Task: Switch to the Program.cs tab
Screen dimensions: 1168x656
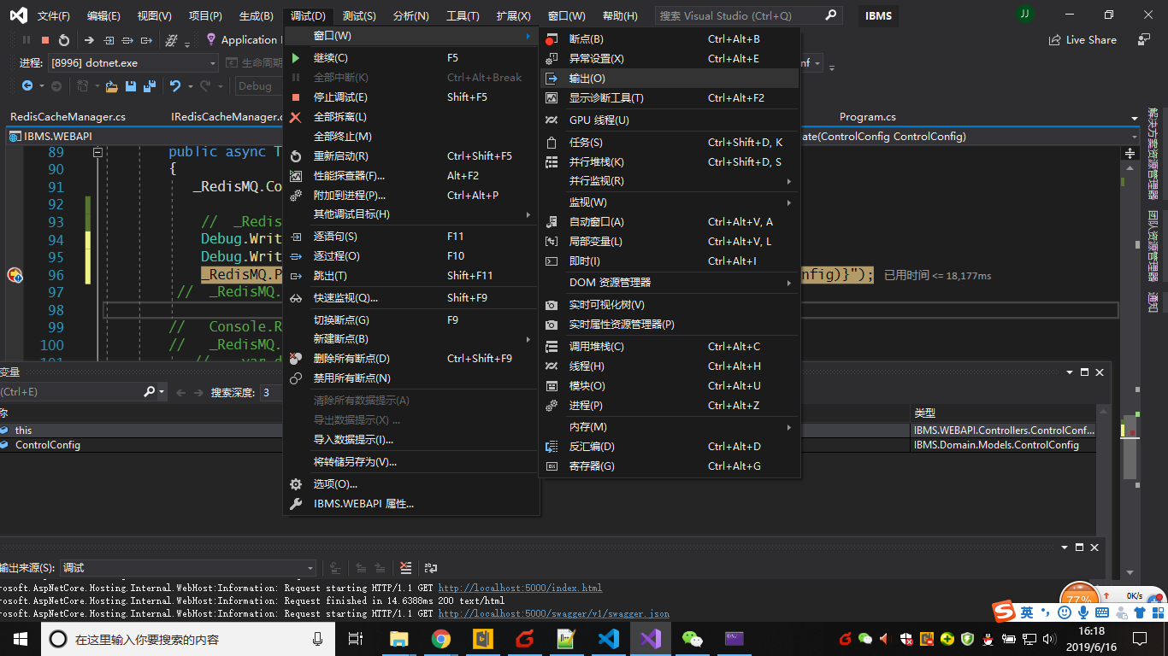Action: click(x=868, y=117)
